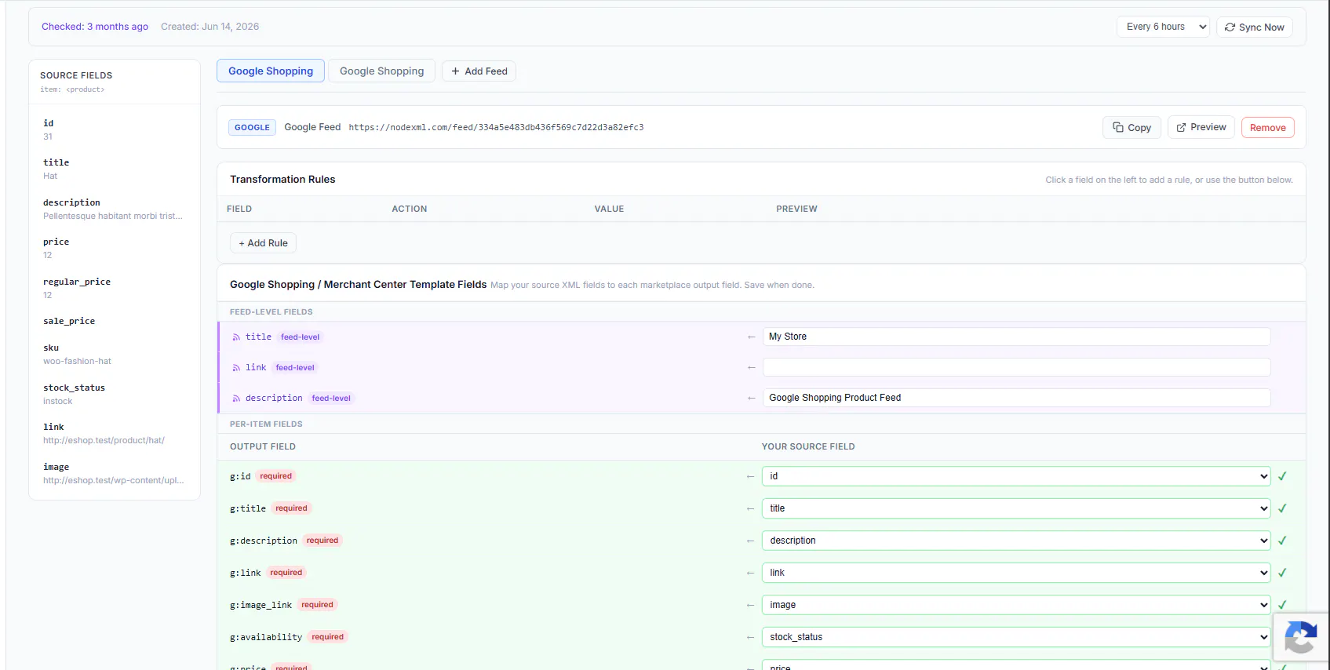Select the title source field Hat
Image resolution: width=1330 pixels, height=670 pixels.
[x=115, y=169]
